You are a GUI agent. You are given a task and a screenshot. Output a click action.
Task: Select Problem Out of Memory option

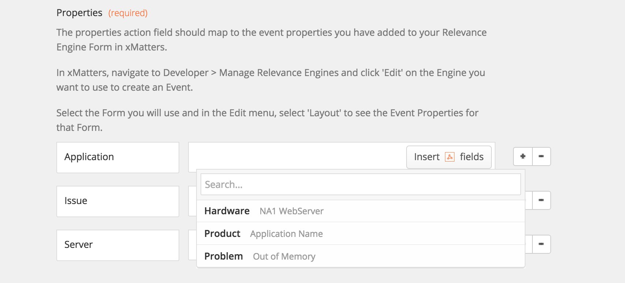[361, 256]
